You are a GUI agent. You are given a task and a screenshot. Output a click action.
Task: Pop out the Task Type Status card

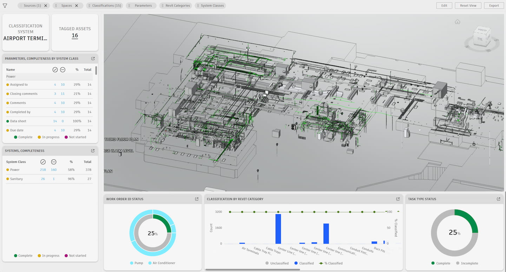click(498, 199)
